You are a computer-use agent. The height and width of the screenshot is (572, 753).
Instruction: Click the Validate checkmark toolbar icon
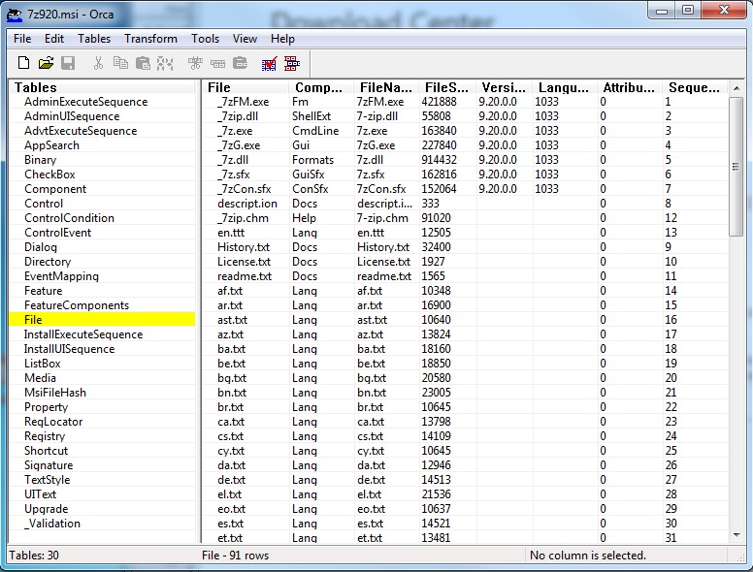pyautogui.click(x=270, y=63)
